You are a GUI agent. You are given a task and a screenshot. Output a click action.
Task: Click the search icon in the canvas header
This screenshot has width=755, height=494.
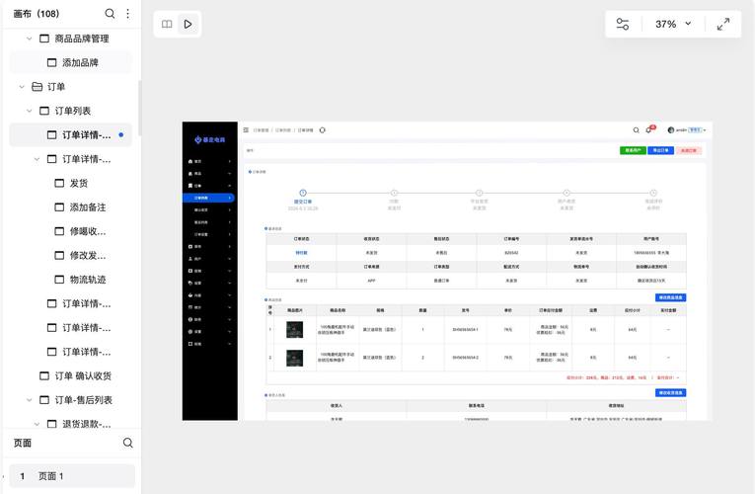tap(636, 130)
